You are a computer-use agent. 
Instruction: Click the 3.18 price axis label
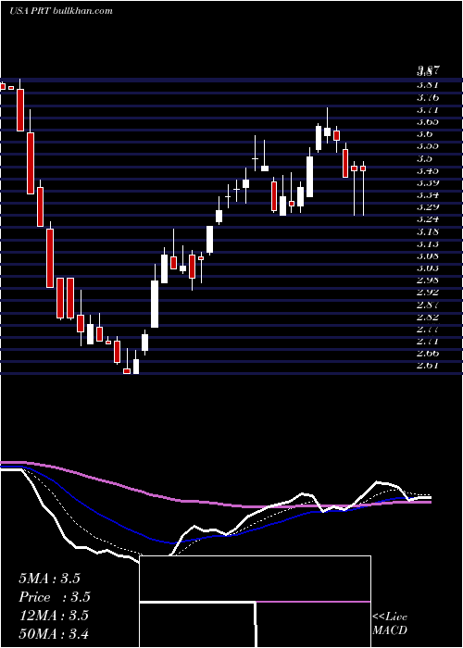428,231
